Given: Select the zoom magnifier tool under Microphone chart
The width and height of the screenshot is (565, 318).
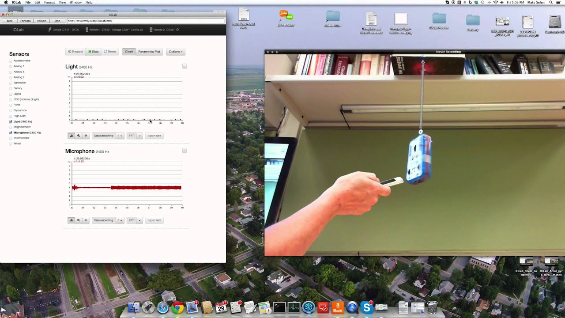Looking at the screenshot, I should pos(79,220).
